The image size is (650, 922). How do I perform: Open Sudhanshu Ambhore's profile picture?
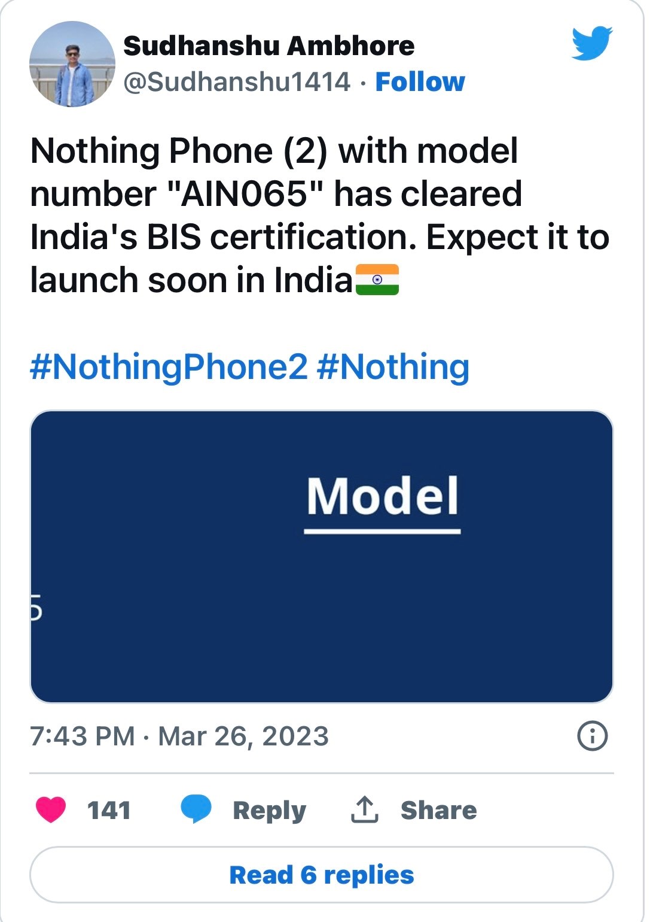point(72,64)
